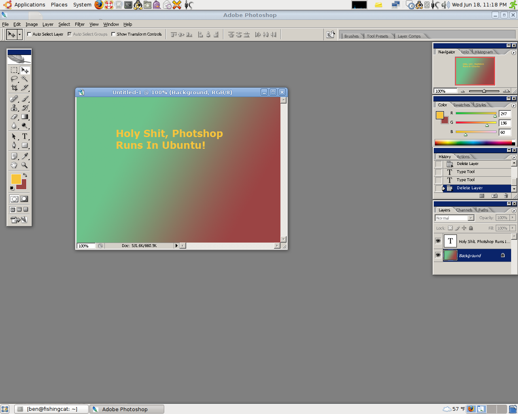This screenshot has height=414, width=518.
Task: Switch to the Channels tab
Action: (x=464, y=210)
